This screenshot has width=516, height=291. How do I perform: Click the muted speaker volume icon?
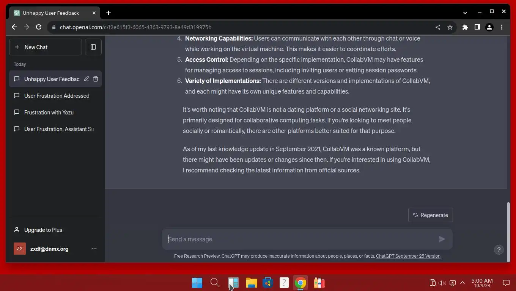(x=442, y=283)
